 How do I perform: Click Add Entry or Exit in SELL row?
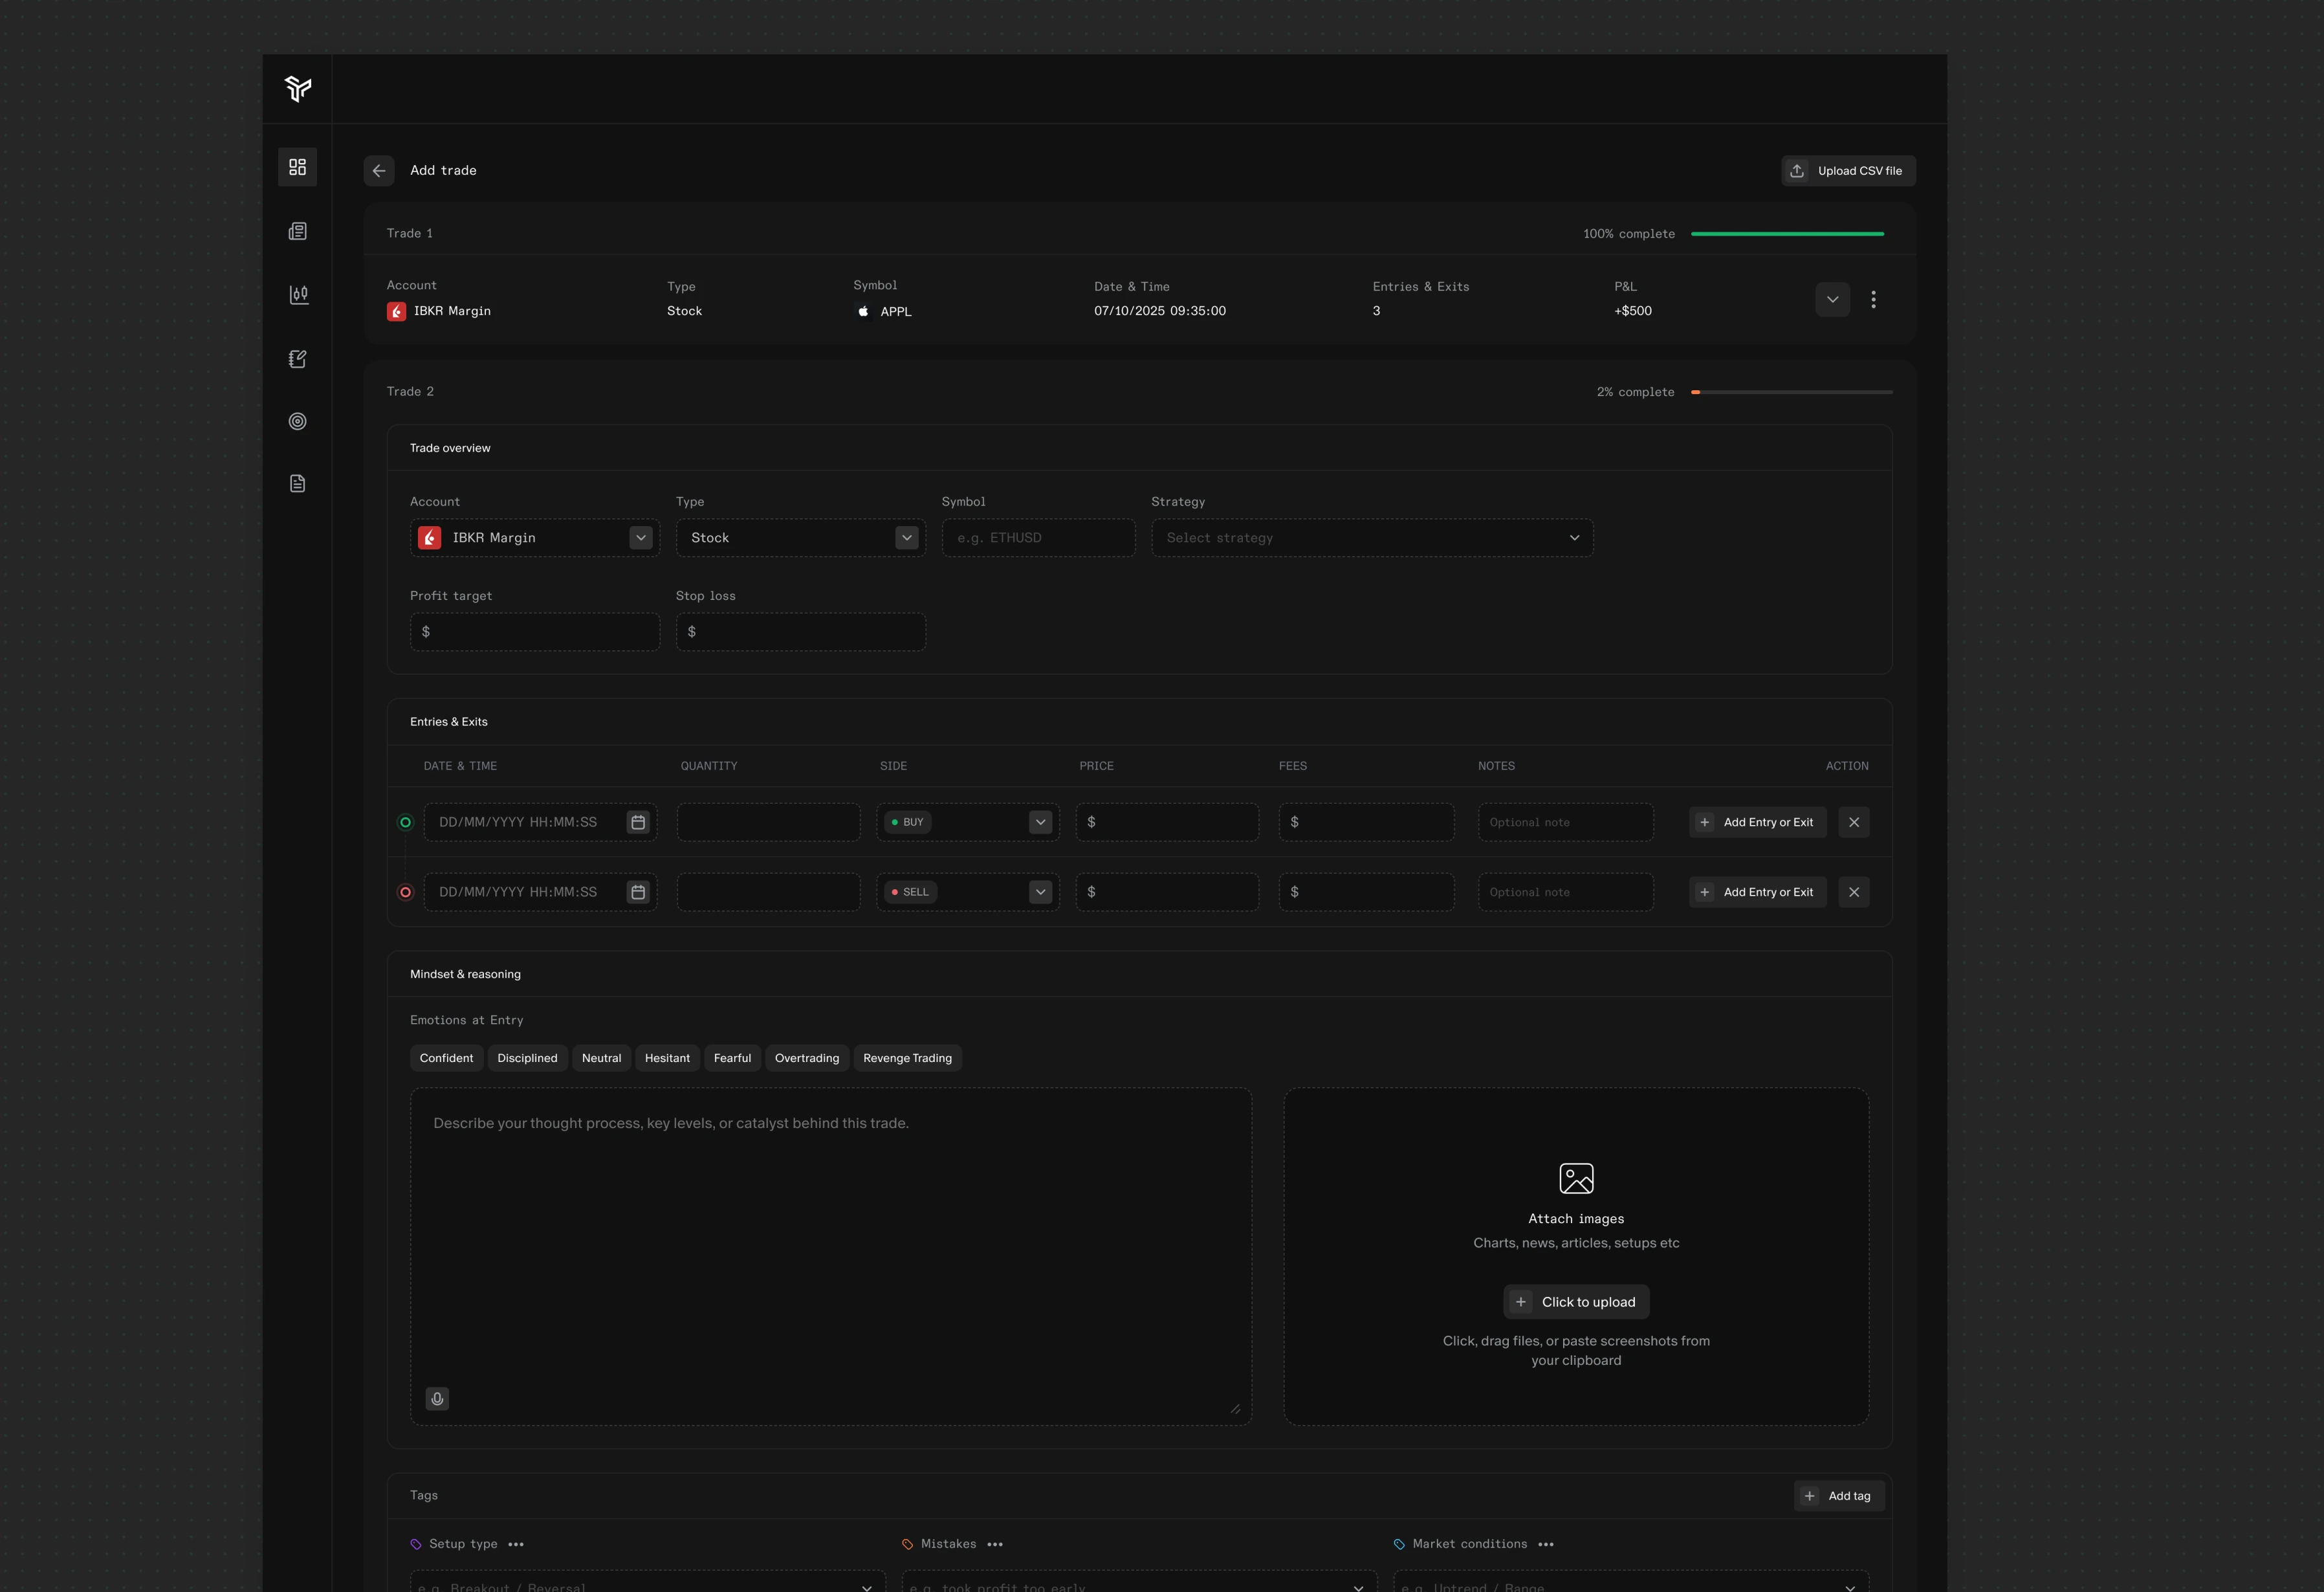point(1758,892)
